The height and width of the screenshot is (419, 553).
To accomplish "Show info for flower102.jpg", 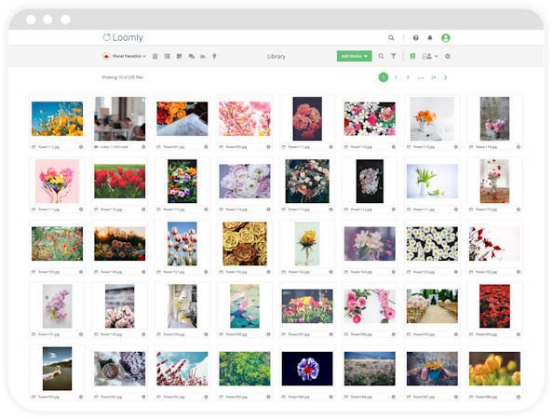I will click(519, 272).
